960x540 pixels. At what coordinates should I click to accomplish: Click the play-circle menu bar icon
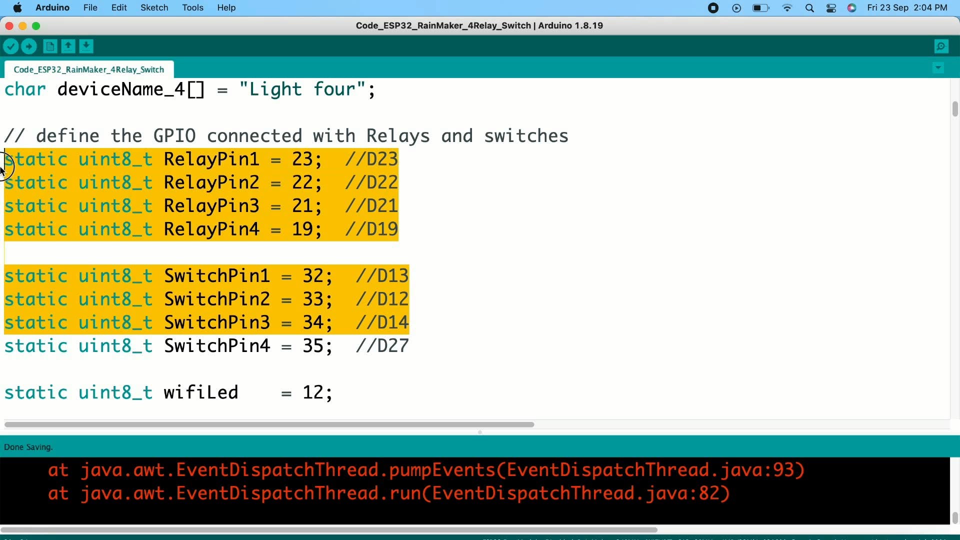point(736,7)
